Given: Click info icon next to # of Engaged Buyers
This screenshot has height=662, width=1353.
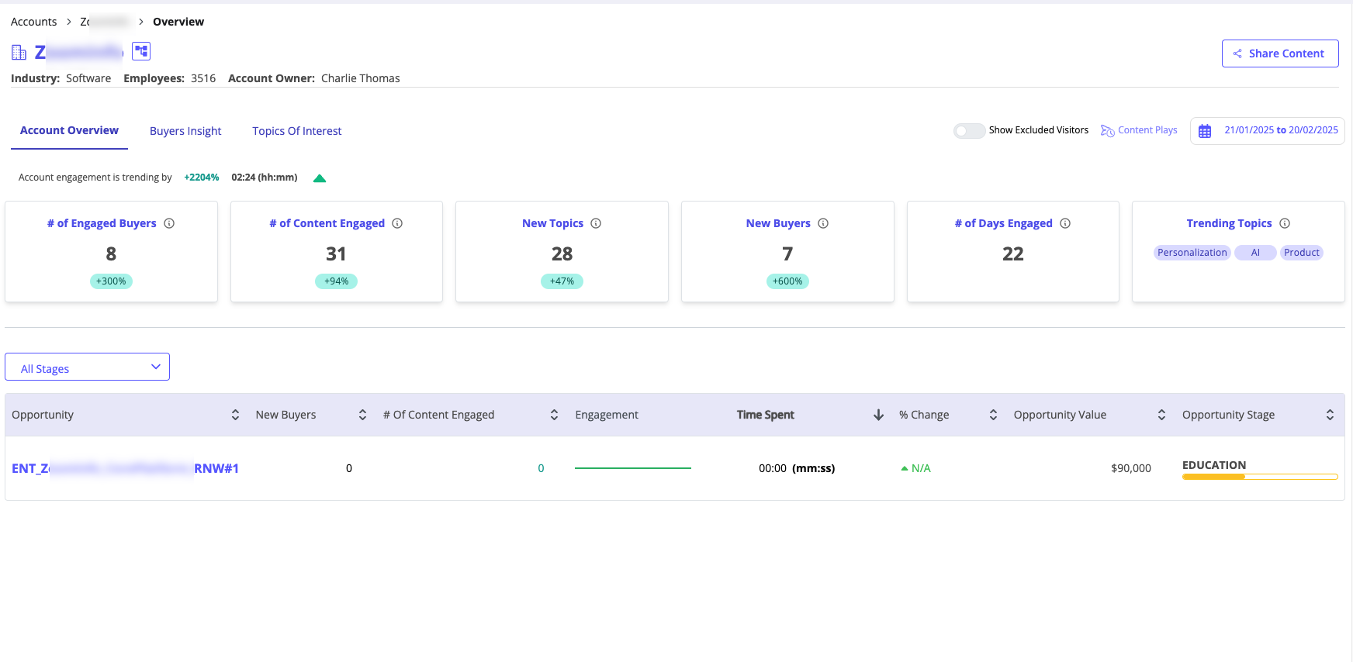Looking at the screenshot, I should [x=169, y=223].
